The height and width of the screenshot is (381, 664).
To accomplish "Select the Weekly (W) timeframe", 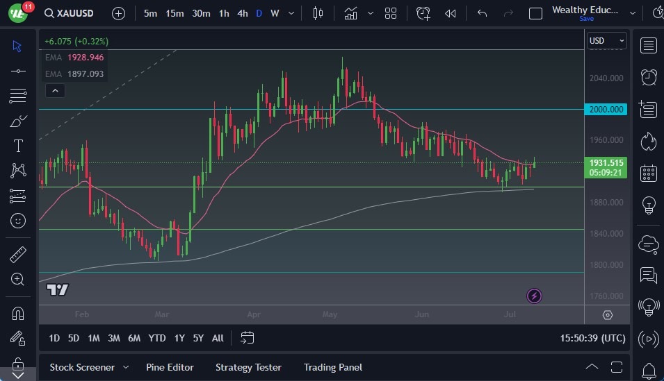I will click(275, 13).
